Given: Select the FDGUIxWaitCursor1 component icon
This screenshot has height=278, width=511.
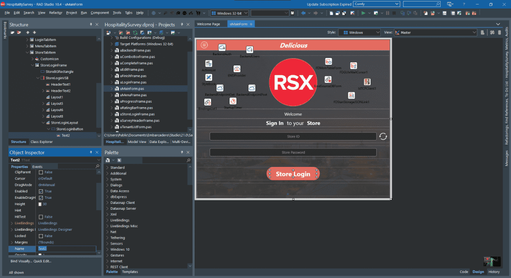Looking at the screenshot, I should 354,66.
